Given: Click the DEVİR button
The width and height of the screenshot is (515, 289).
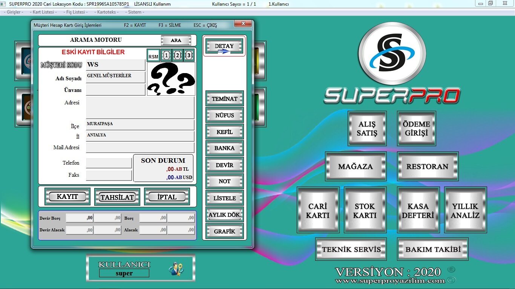Looking at the screenshot, I should click(224, 165).
